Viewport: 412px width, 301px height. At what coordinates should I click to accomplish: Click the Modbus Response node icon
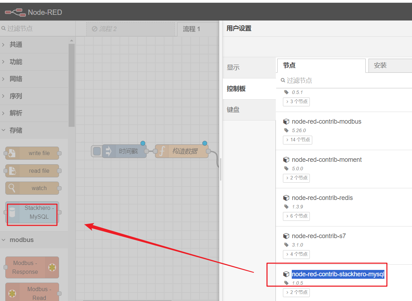click(x=52, y=267)
